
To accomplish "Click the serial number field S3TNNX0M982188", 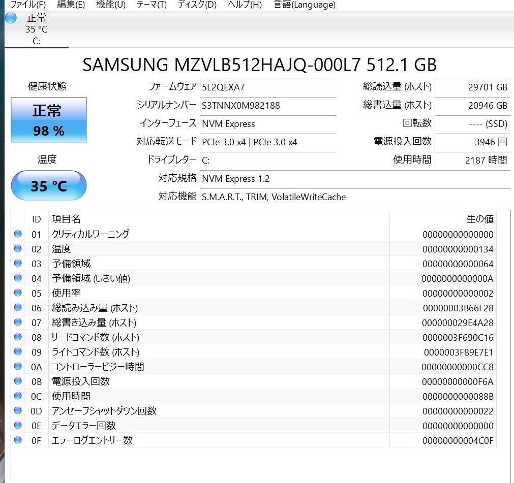I will point(268,106).
